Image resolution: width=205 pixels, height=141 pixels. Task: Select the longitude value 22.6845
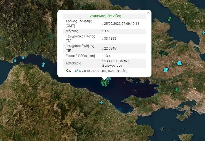(x=110, y=48)
